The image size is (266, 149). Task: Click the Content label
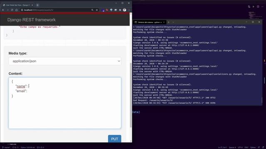click(x=16, y=74)
